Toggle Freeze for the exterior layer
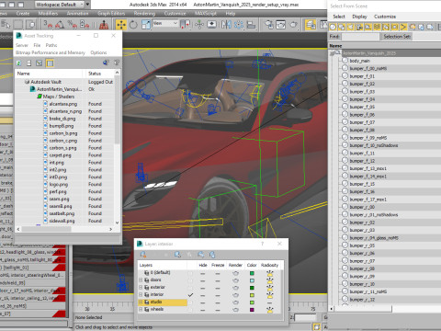The height and width of the screenshot is (331, 441). (218, 288)
